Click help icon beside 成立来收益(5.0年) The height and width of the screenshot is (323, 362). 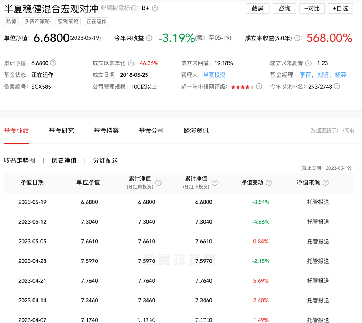pos(297,38)
